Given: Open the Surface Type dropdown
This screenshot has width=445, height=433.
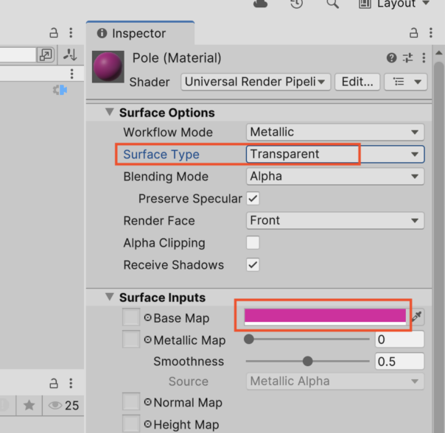Looking at the screenshot, I should pyautogui.click(x=335, y=155).
